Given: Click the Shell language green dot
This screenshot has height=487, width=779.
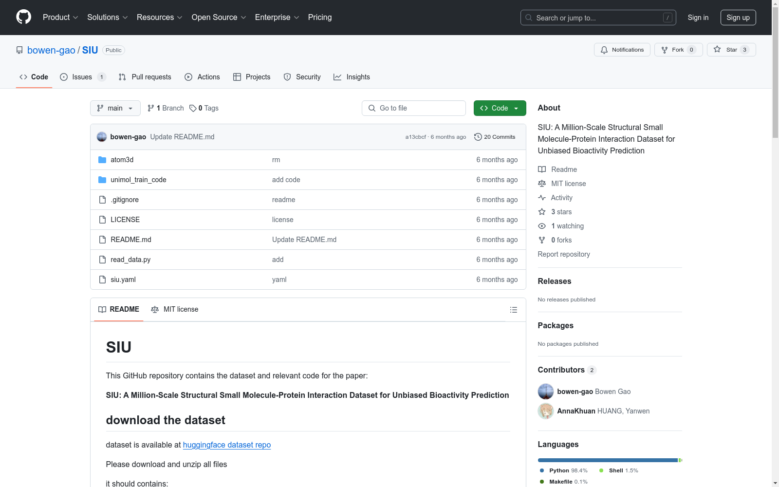Looking at the screenshot, I should pos(601,470).
